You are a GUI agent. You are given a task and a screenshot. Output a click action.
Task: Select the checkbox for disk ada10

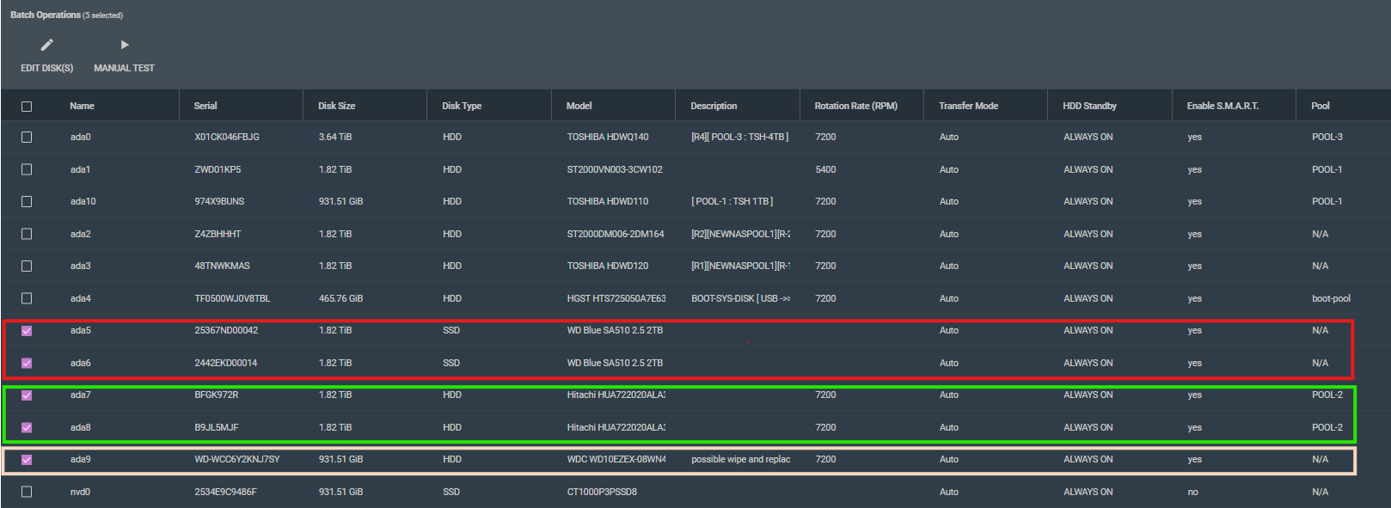[x=27, y=202]
